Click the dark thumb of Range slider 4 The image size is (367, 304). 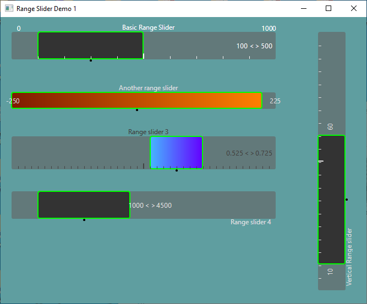[x=84, y=205]
